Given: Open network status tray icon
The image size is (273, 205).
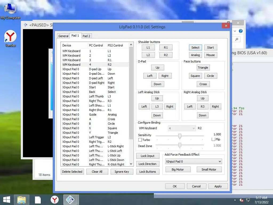Looking at the screenshot, I should [x=248, y=200].
